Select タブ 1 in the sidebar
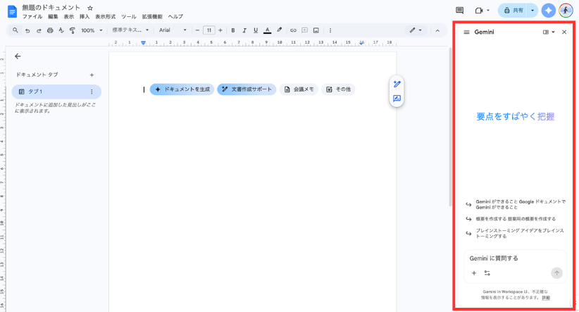 click(x=56, y=92)
